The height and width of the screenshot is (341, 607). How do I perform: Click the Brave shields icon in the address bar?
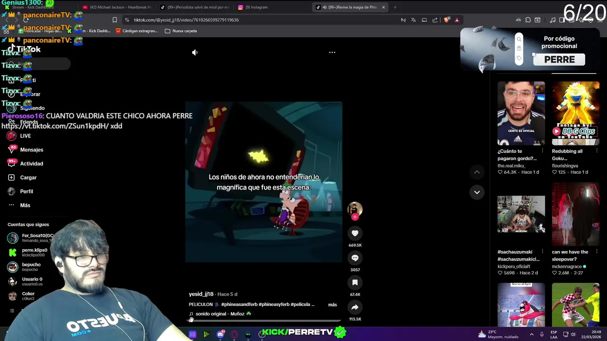pos(446,20)
